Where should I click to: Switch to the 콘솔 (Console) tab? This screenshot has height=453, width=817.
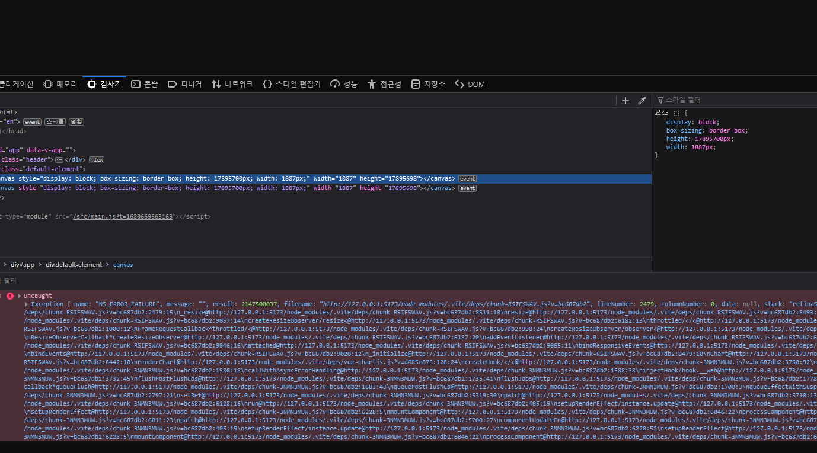pos(145,84)
